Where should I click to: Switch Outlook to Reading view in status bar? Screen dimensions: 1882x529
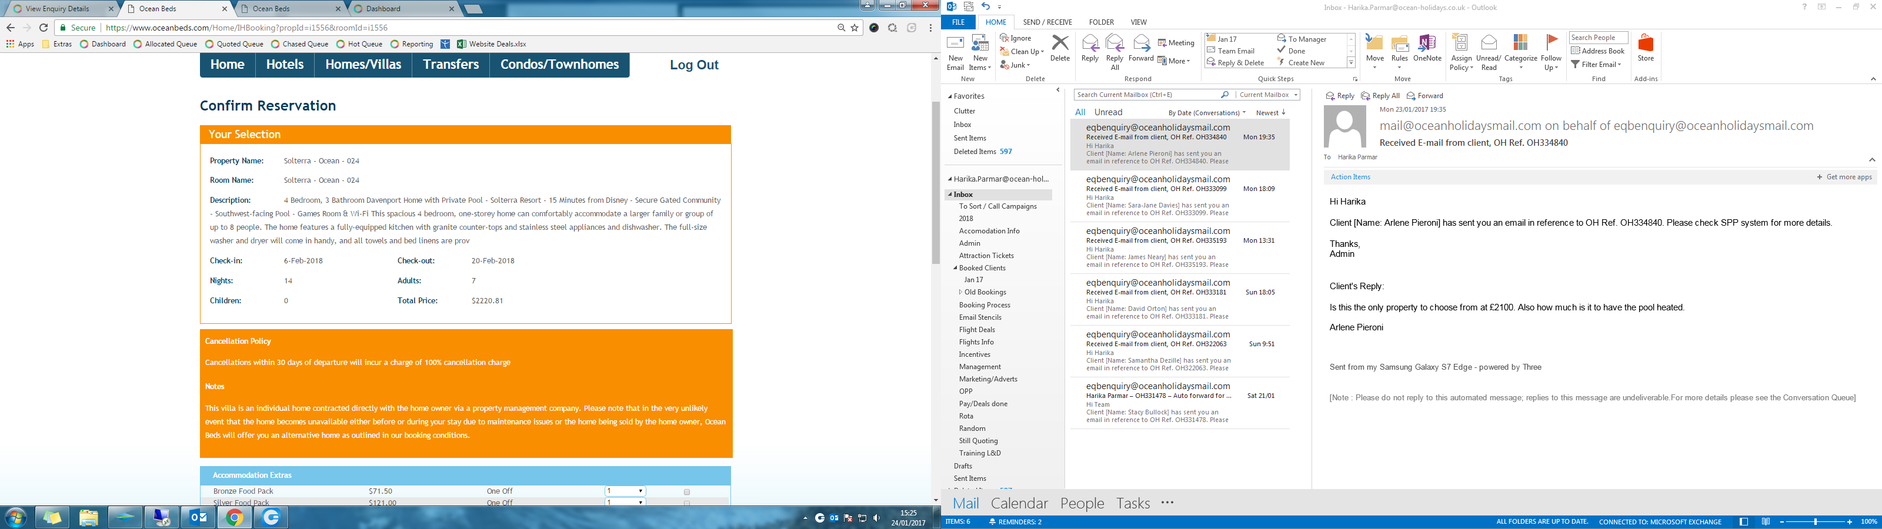[1766, 522]
